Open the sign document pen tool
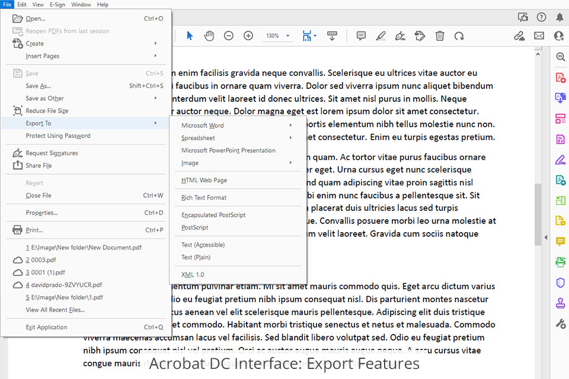 [400, 36]
